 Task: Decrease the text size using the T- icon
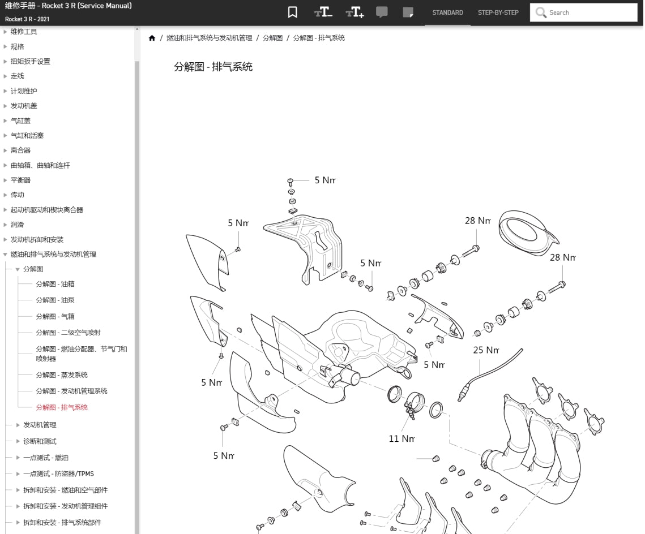coord(323,12)
